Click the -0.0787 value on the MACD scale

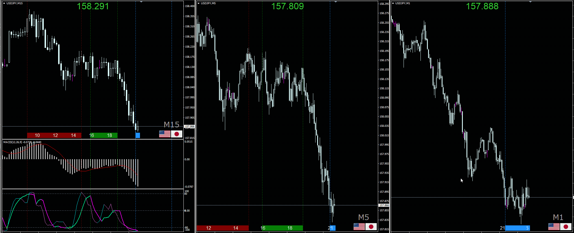pos(189,187)
